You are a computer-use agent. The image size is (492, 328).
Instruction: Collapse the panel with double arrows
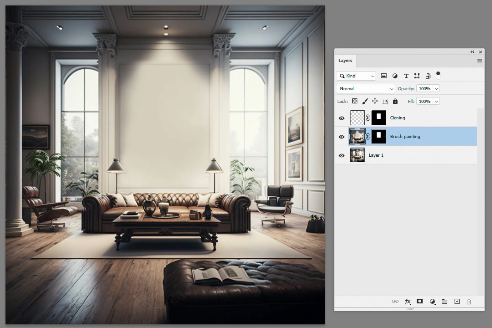(472, 51)
